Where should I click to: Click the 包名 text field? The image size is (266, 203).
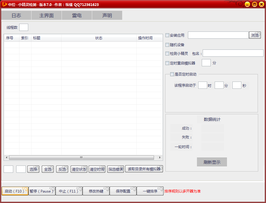(x=233, y=53)
